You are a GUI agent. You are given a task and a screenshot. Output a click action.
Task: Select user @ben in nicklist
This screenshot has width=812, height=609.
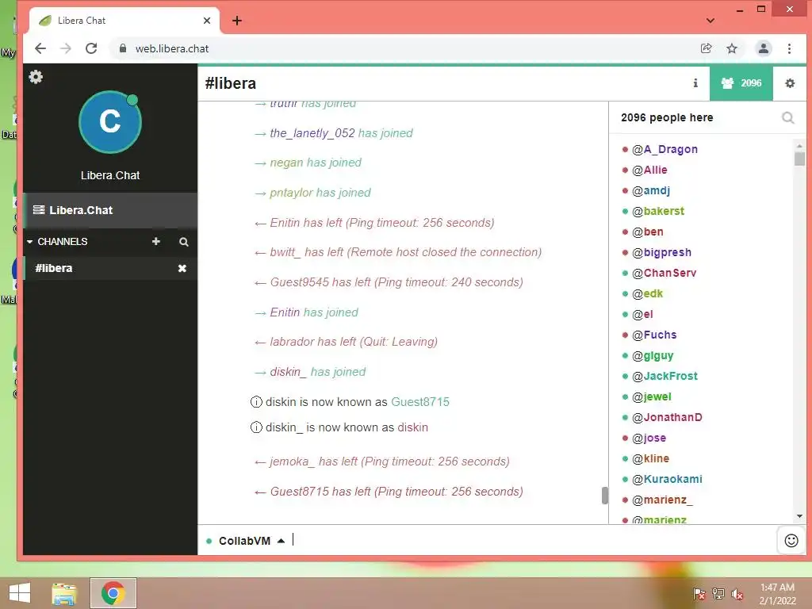647,232
